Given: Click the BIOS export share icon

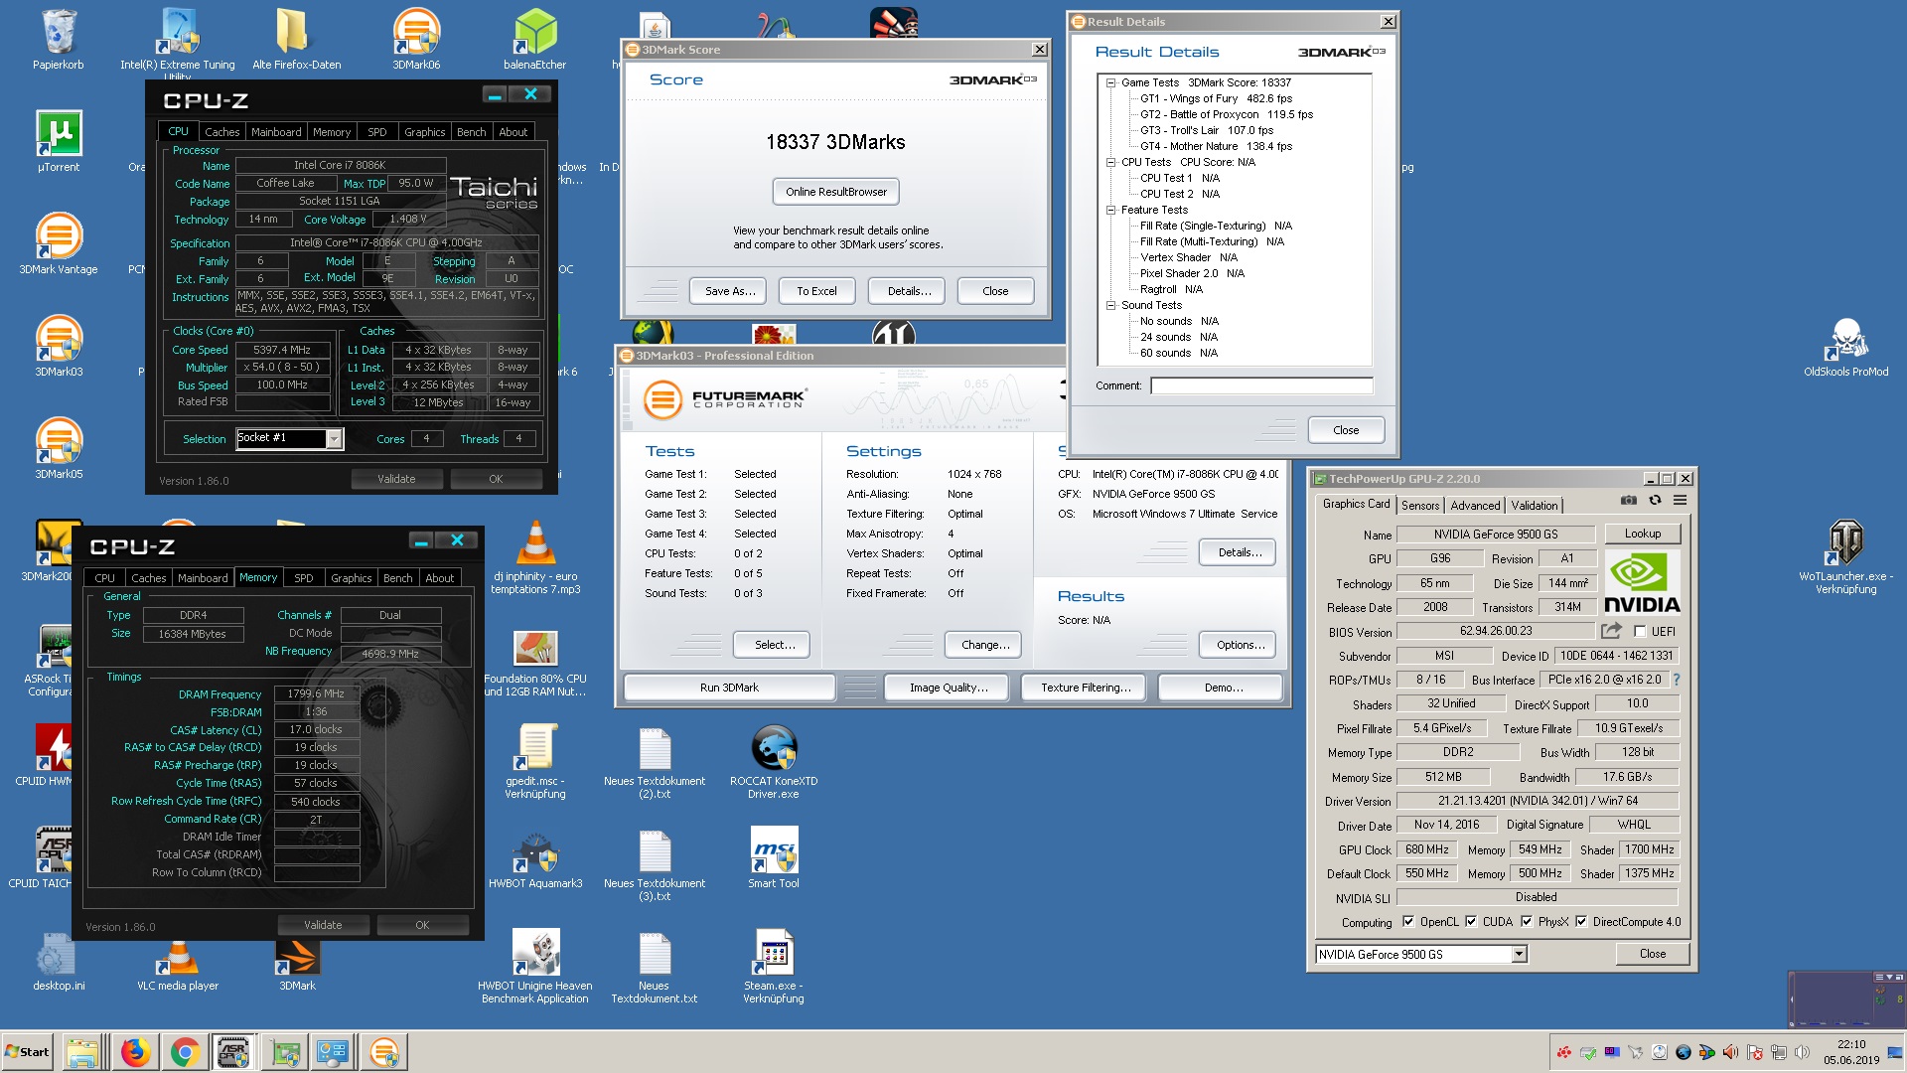Looking at the screenshot, I should [x=1611, y=631].
